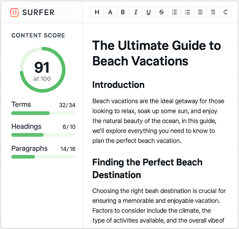Click the title The Ultimate Guide to Beach Vacations

(x=156, y=53)
